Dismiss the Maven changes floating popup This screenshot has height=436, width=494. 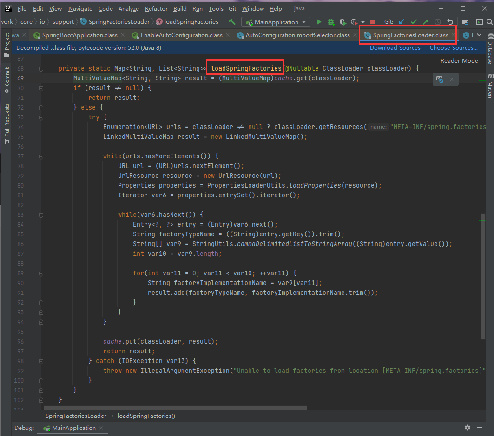click(x=451, y=79)
